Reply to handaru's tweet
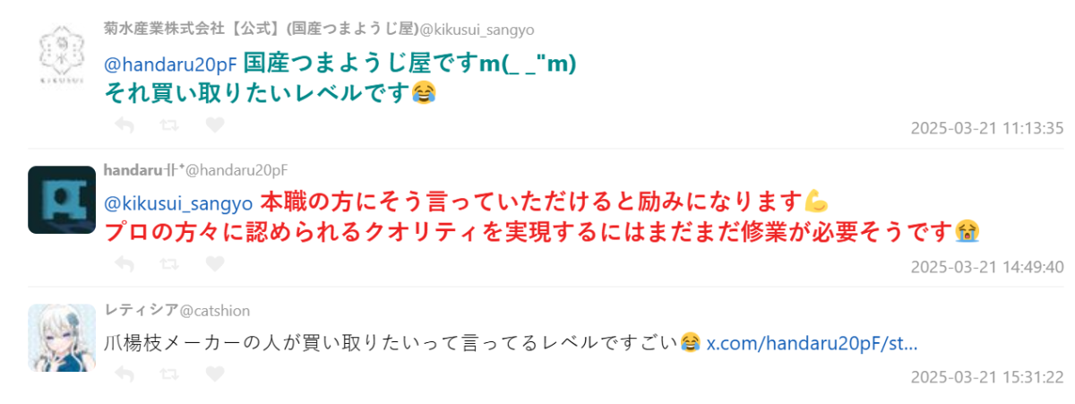Screen dimensions: 1075x404 (125, 264)
